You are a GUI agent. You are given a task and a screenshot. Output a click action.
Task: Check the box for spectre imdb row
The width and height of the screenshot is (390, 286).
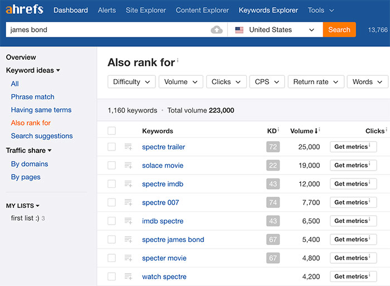pyautogui.click(x=112, y=184)
